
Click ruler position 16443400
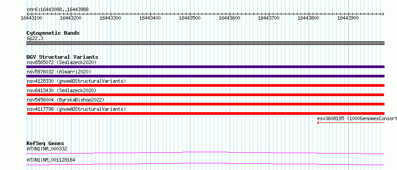point(150,18)
